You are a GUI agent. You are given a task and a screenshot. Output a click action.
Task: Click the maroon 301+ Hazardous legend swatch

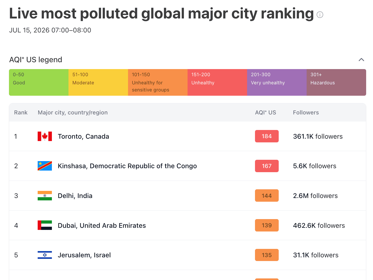(x=336, y=82)
